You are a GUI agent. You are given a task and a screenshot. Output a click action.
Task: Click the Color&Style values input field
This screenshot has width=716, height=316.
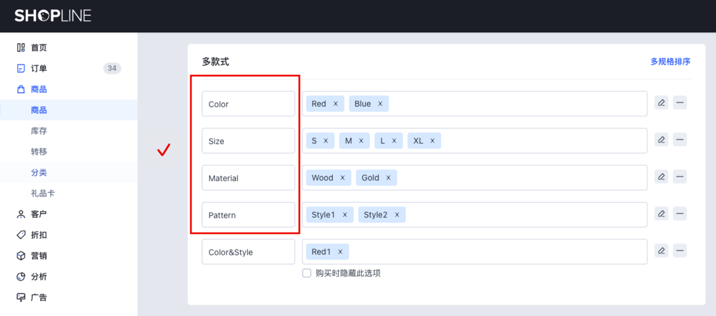point(493,252)
